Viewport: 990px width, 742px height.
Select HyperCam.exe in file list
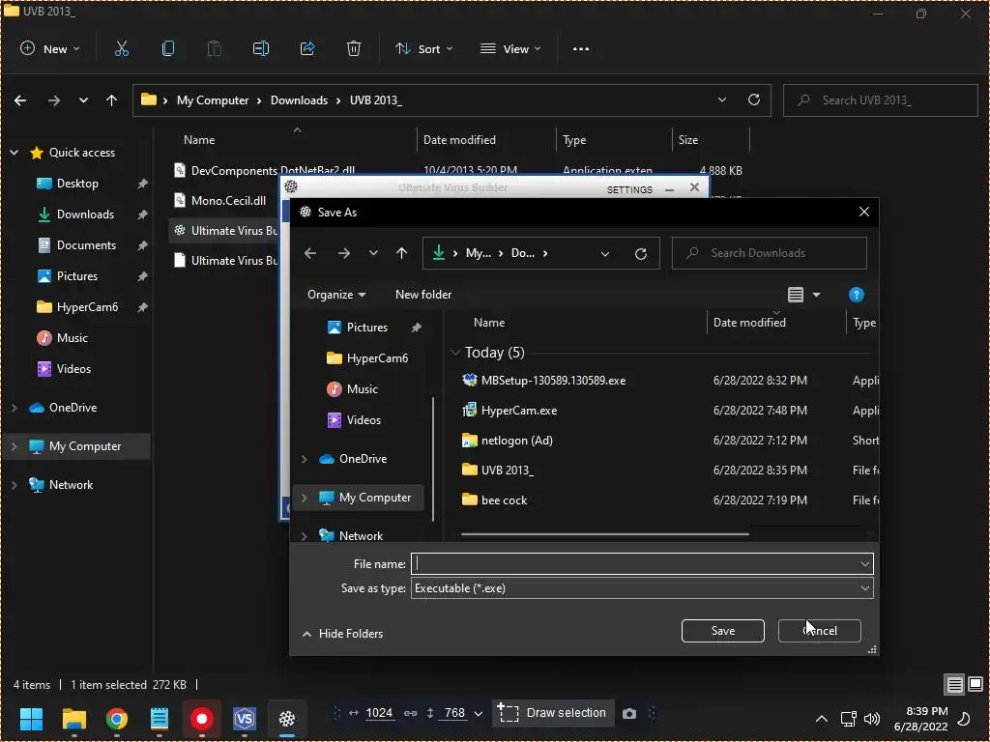(x=519, y=410)
